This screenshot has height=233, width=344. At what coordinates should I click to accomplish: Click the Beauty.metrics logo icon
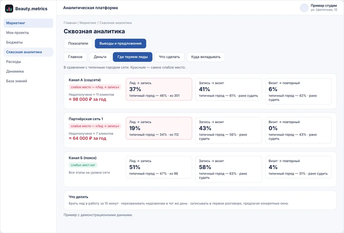click(9, 8)
